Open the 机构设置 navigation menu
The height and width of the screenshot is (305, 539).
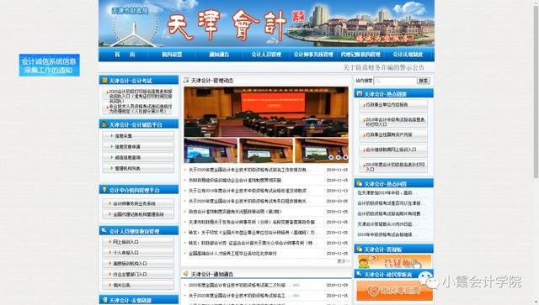coord(172,55)
